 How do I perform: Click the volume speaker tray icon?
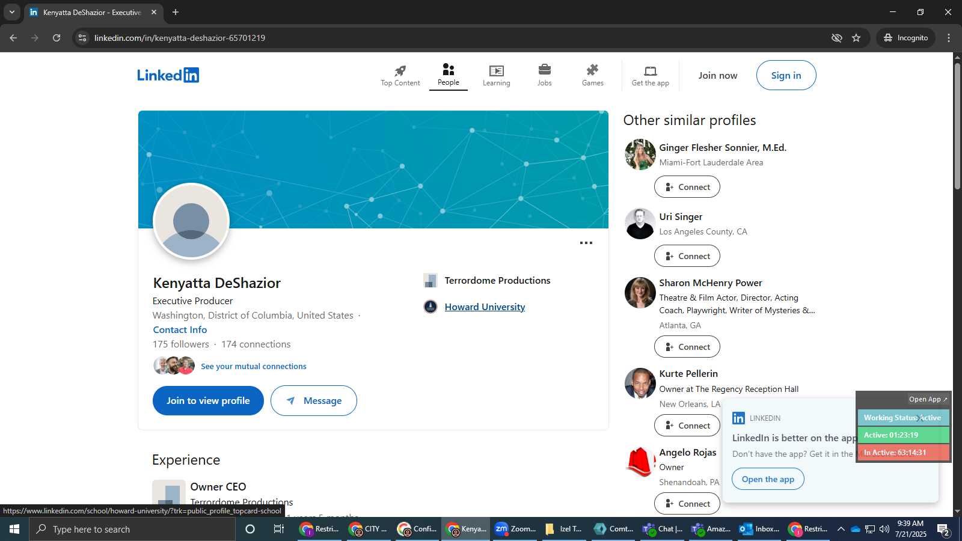pos(884,529)
